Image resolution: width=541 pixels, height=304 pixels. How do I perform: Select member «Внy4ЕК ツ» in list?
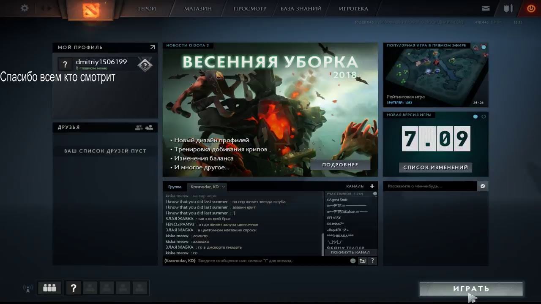[338, 230]
